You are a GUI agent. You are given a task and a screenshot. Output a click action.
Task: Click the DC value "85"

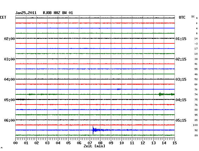point(196,120)
